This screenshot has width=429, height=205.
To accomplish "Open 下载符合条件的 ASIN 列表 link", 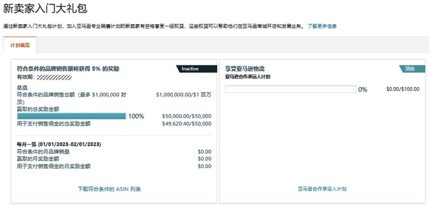I will 109,189.
